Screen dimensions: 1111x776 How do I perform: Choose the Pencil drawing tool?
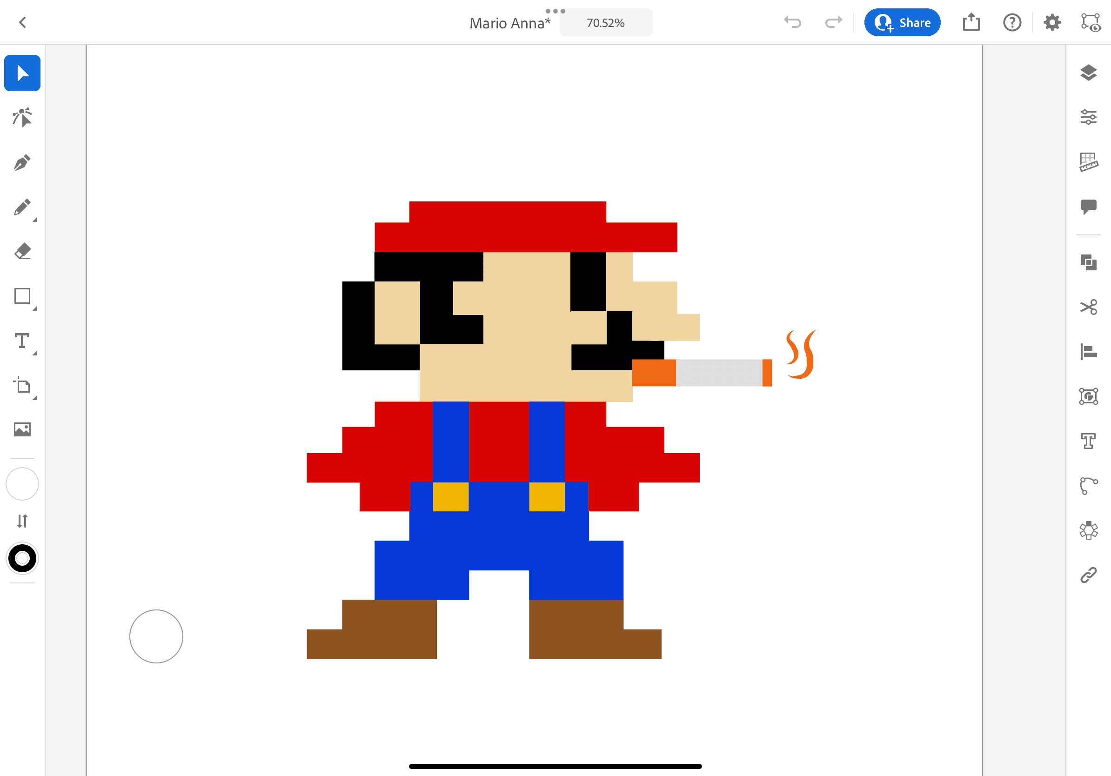[x=22, y=207]
